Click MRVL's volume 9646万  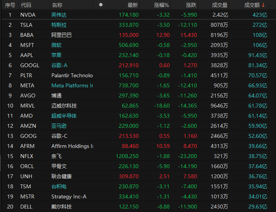pos(219,106)
